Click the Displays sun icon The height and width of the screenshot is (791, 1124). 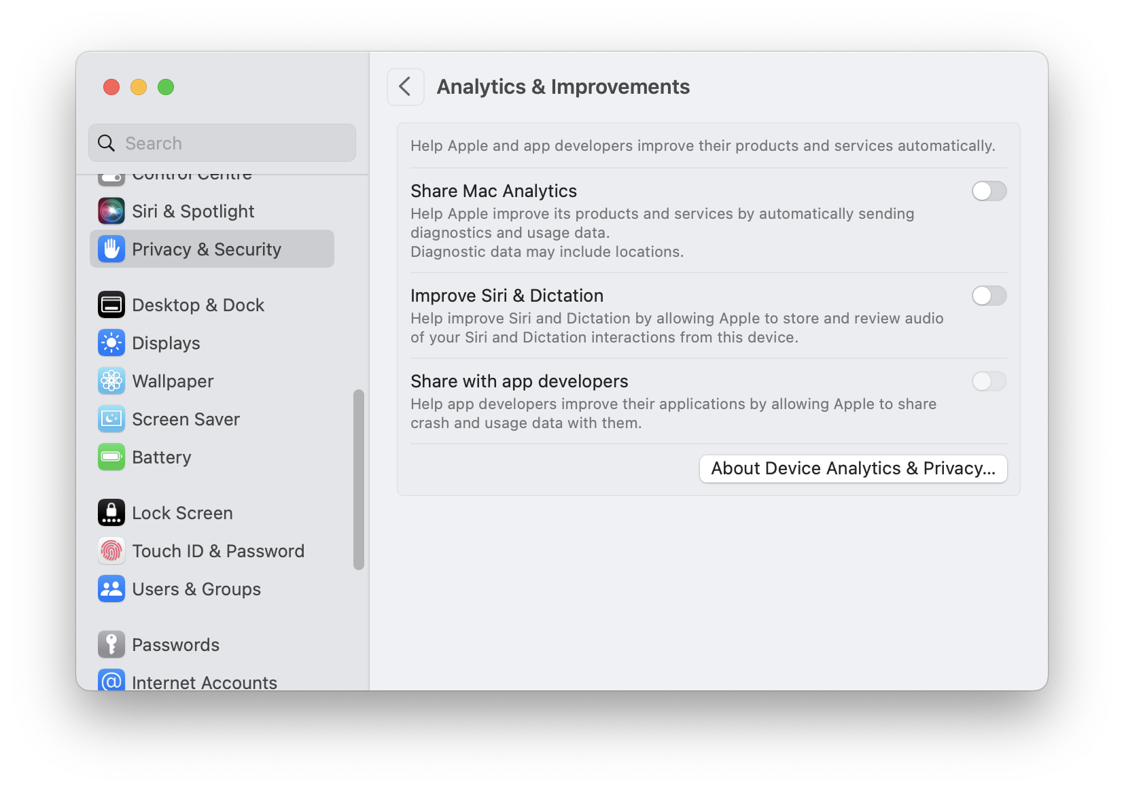[111, 343]
